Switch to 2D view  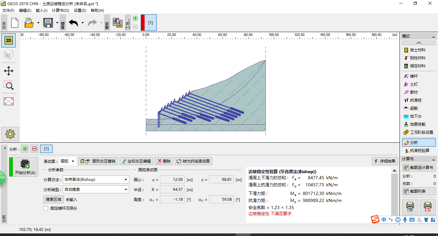coord(9,40)
